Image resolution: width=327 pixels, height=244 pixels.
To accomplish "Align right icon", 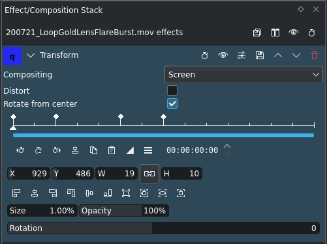I will click(53, 193).
